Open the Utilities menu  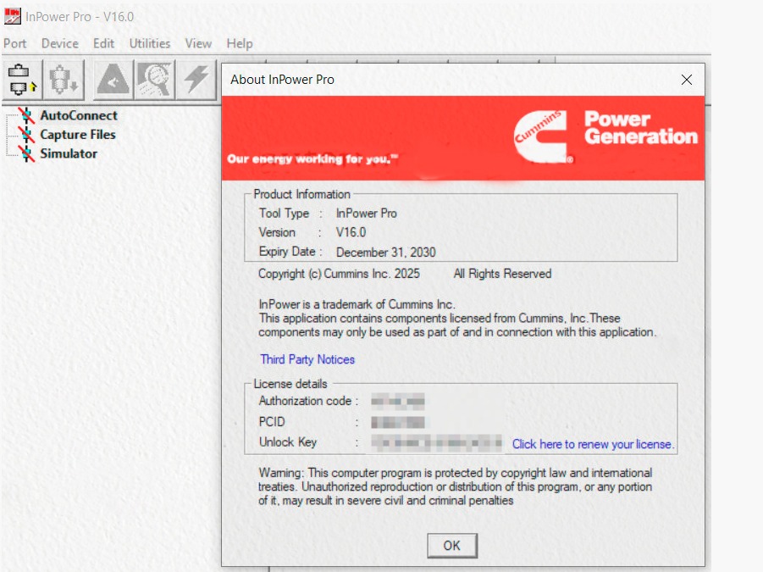(149, 43)
